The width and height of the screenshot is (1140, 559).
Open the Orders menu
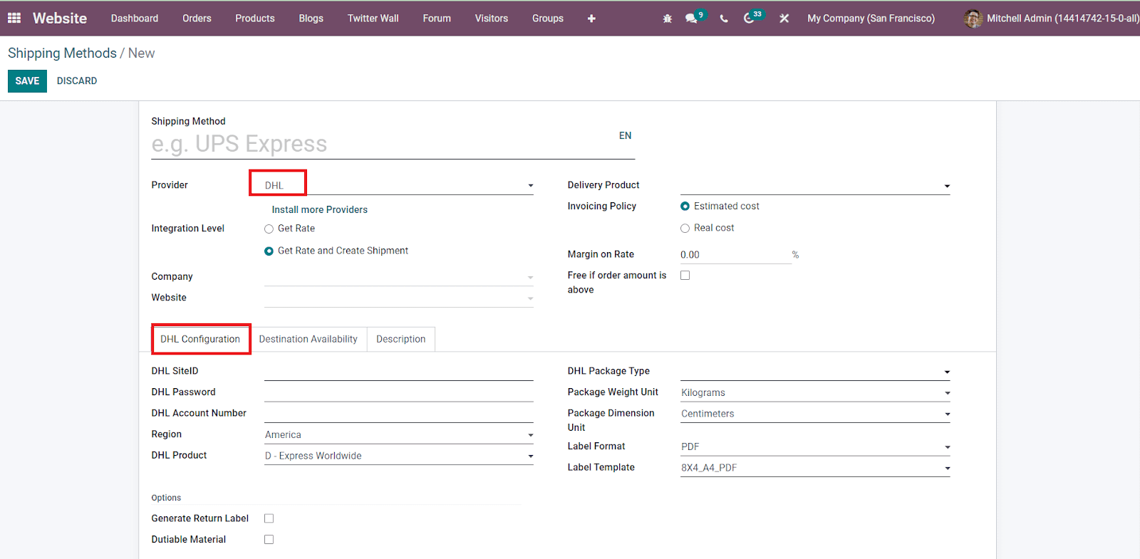pos(197,19)
